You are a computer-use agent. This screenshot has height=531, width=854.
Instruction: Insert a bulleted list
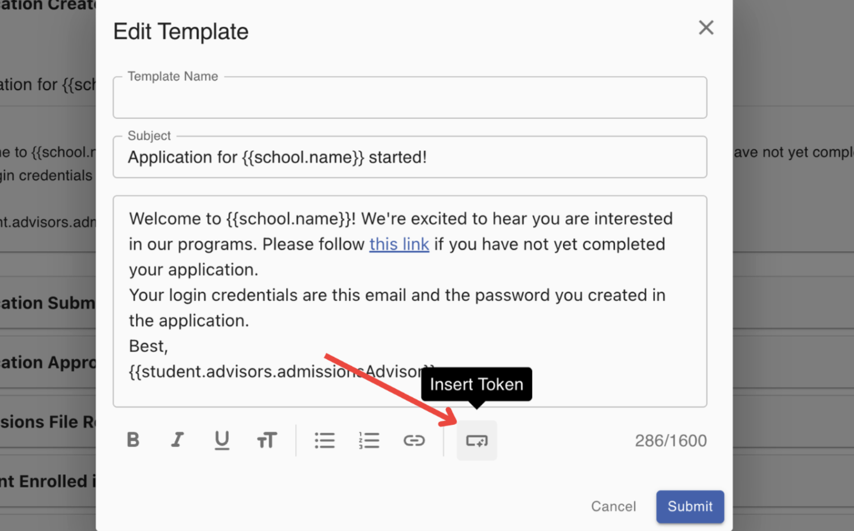click(325, 440)
